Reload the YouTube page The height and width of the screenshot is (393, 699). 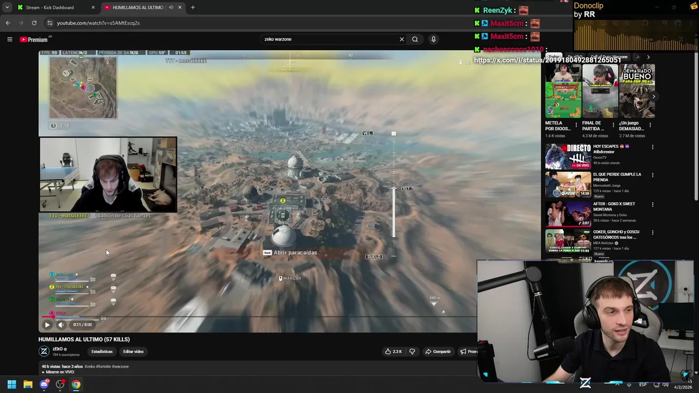click(34, 23)
